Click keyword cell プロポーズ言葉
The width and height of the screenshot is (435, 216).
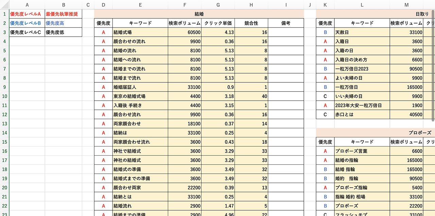[362, 151]
